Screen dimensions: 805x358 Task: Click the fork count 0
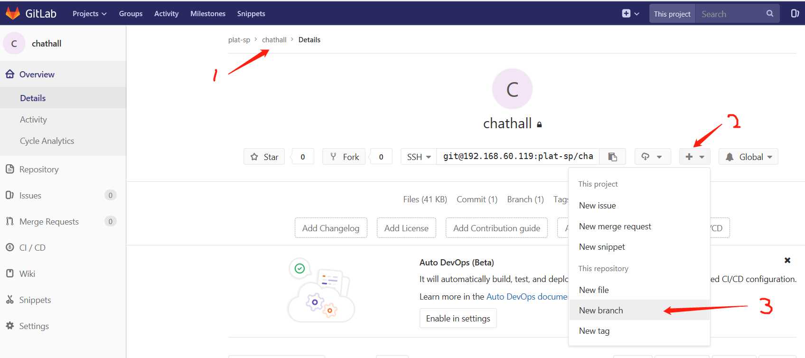coord(381,157)
